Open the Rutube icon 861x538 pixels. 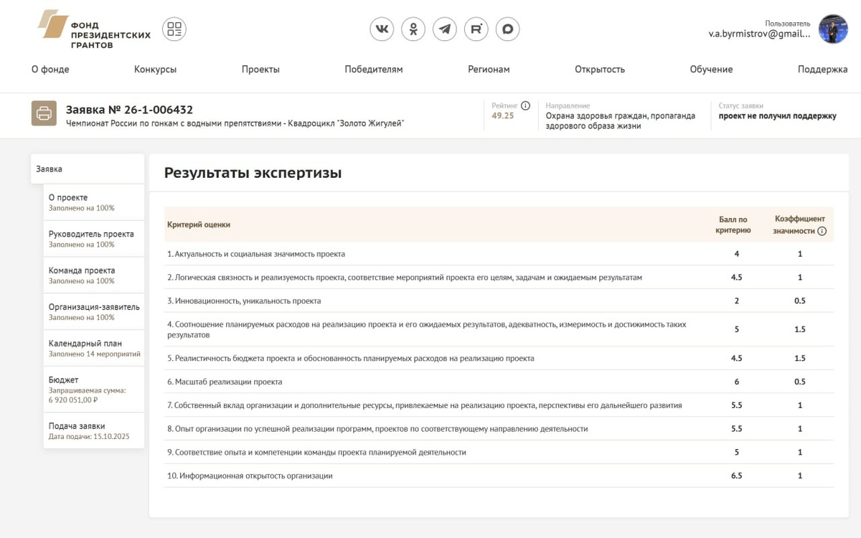[x=476, y=29]
